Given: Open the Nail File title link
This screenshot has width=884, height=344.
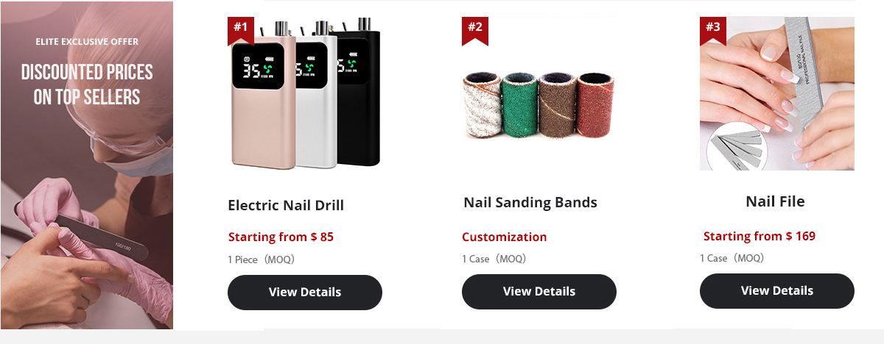Looking at the screenshot, I should [775, 201].
